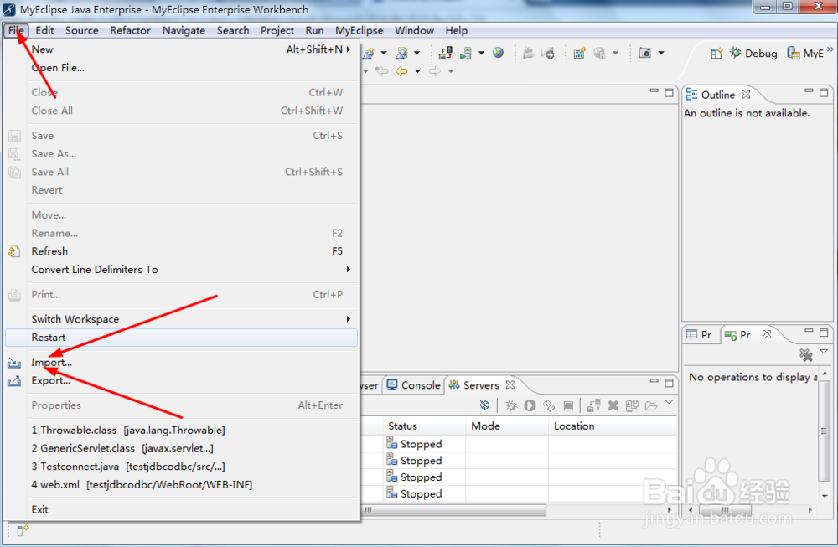Open the forward navigation history dropdown
Screen dimensions: 838x547
(x=451, y=71)
